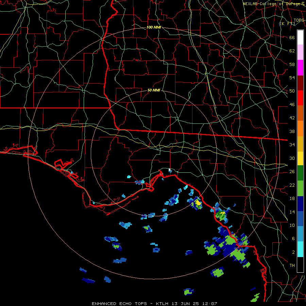Click the '34' scale value
Screen dimensions: 306x306
[x=292, y=145]
